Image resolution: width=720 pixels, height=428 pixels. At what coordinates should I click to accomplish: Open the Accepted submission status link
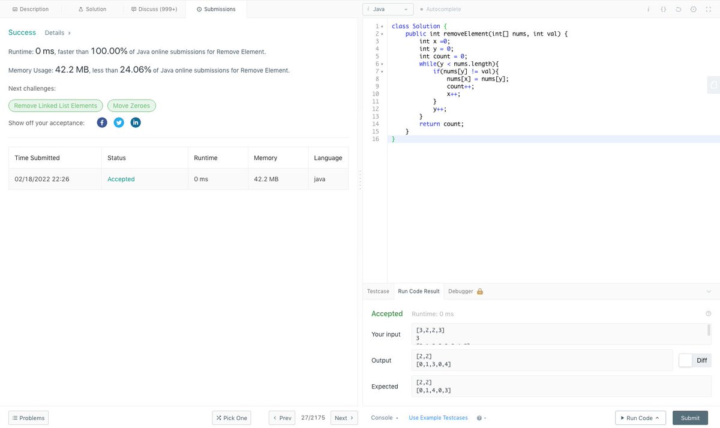[121, 179]
